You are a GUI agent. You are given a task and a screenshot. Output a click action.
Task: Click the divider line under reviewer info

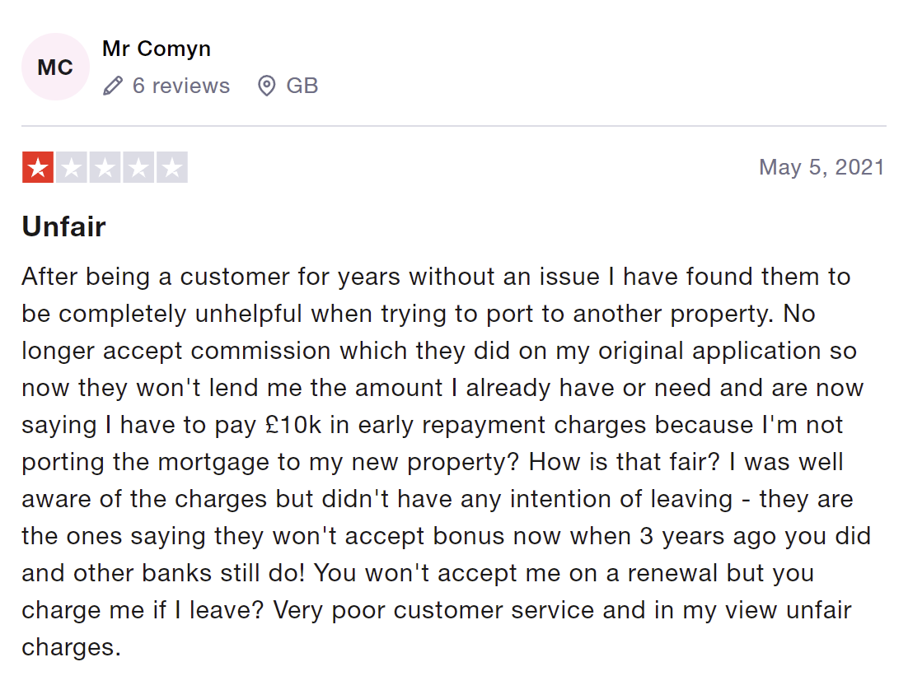point(454,126)
